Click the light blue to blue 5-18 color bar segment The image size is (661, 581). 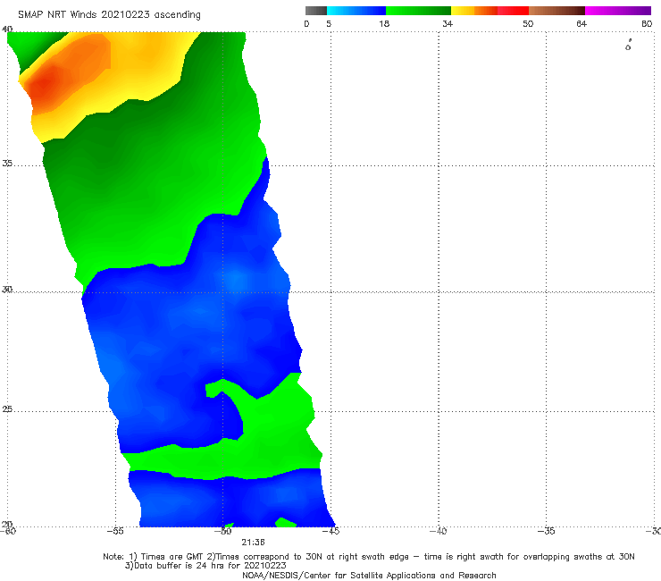click(356, 11)
